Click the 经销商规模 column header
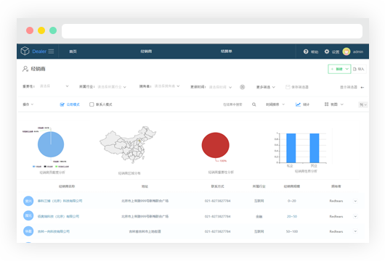 292,186
